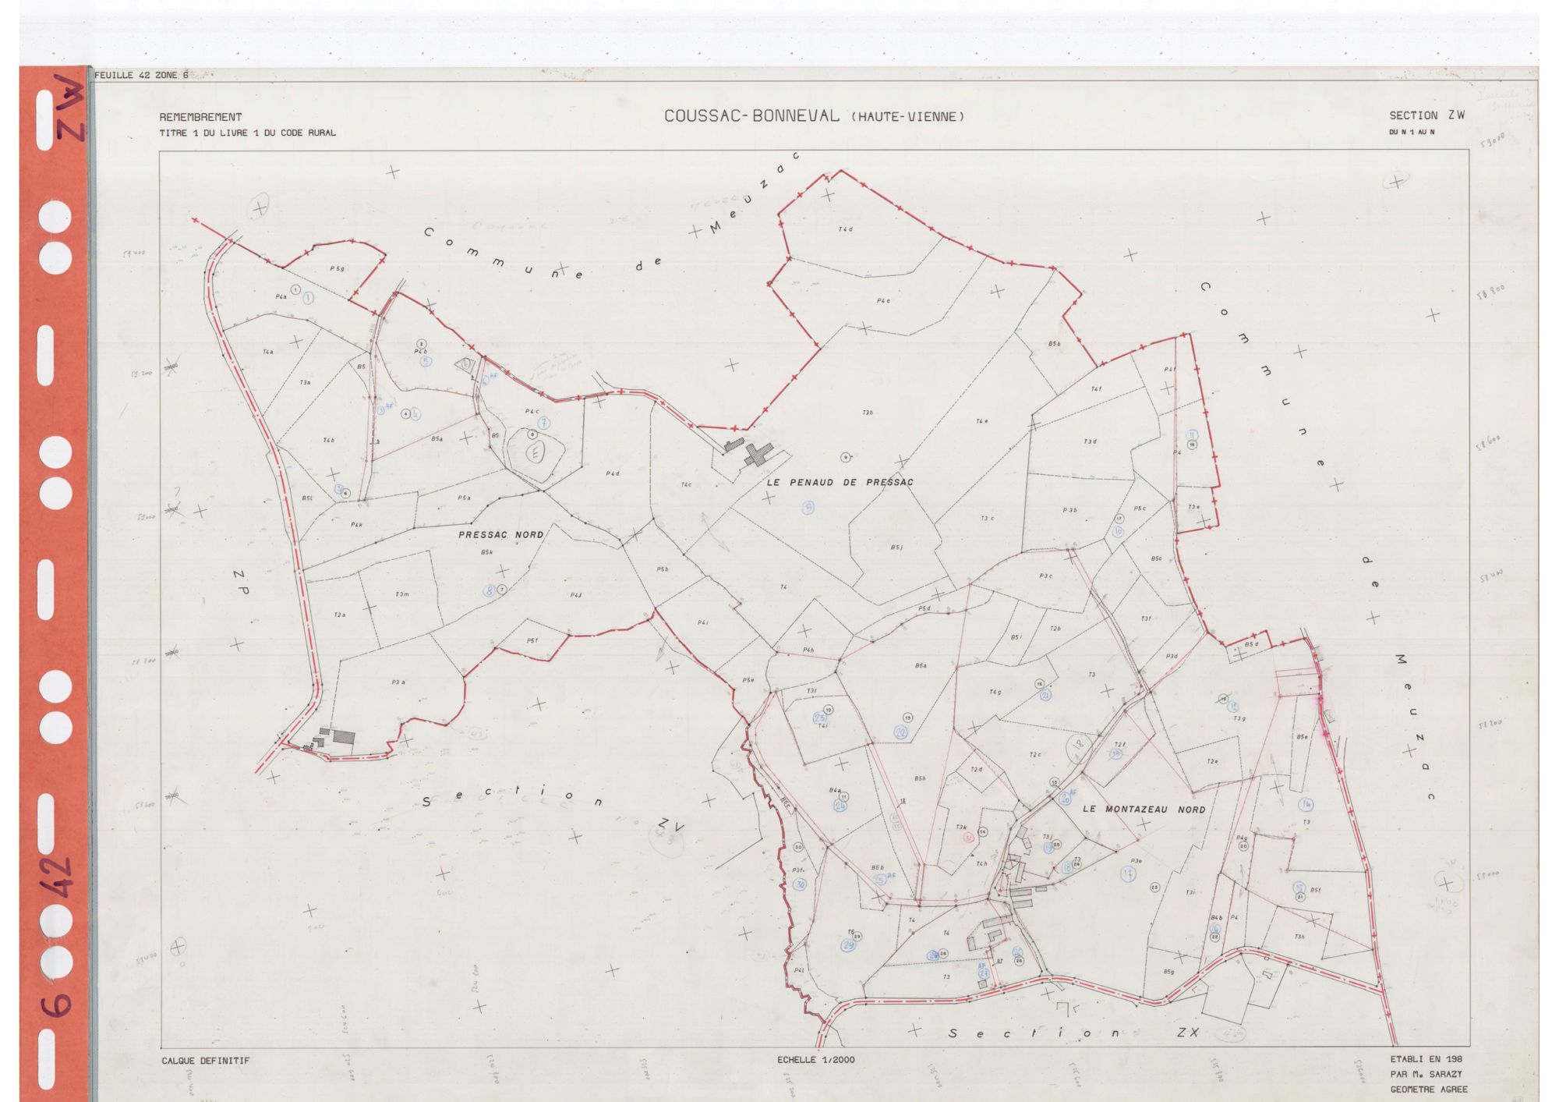Select parcel label 'P4c'
The image size is (1559, 1102).
(x=532, y=412)
